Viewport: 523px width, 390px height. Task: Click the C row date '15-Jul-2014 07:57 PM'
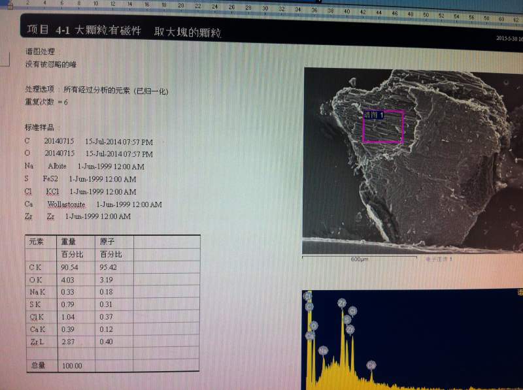119,142
